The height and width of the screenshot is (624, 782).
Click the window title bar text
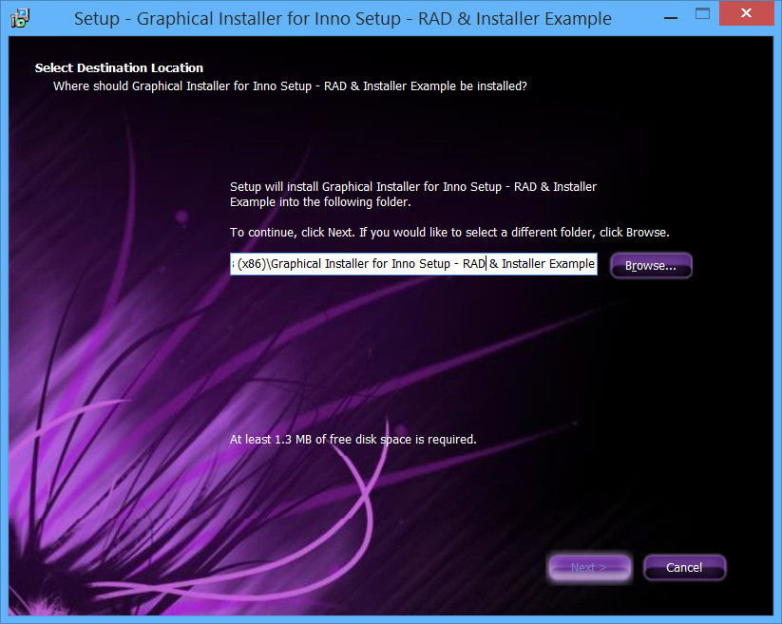[x=343, y=18]
